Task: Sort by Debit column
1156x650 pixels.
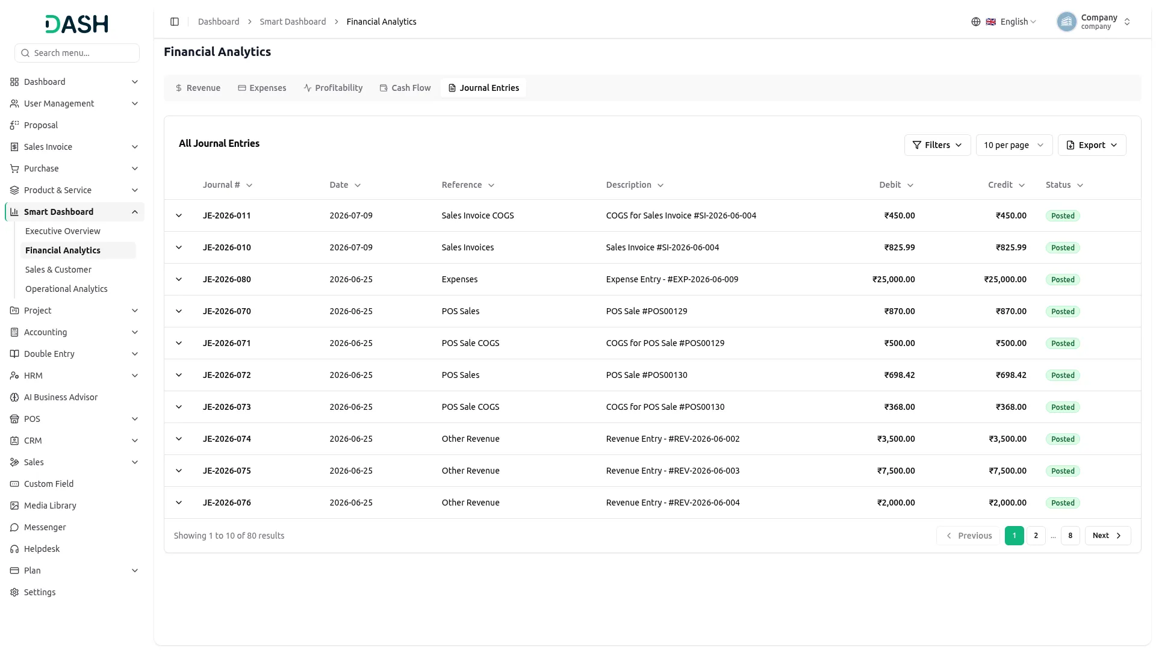Action: pyautogui.click(x=897, y=185)
